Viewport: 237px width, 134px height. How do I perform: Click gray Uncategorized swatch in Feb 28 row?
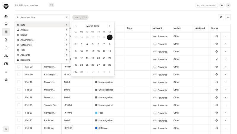coord(96,82)
